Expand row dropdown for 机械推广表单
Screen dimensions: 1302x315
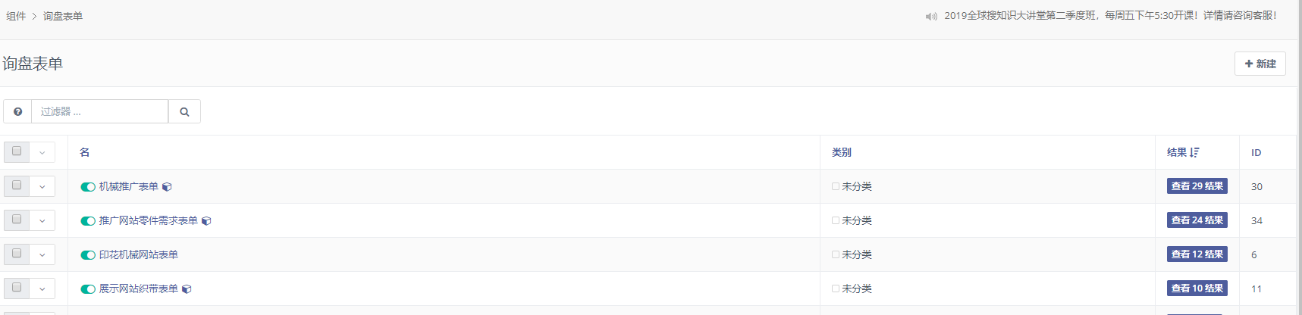click(x=42, y=186)
